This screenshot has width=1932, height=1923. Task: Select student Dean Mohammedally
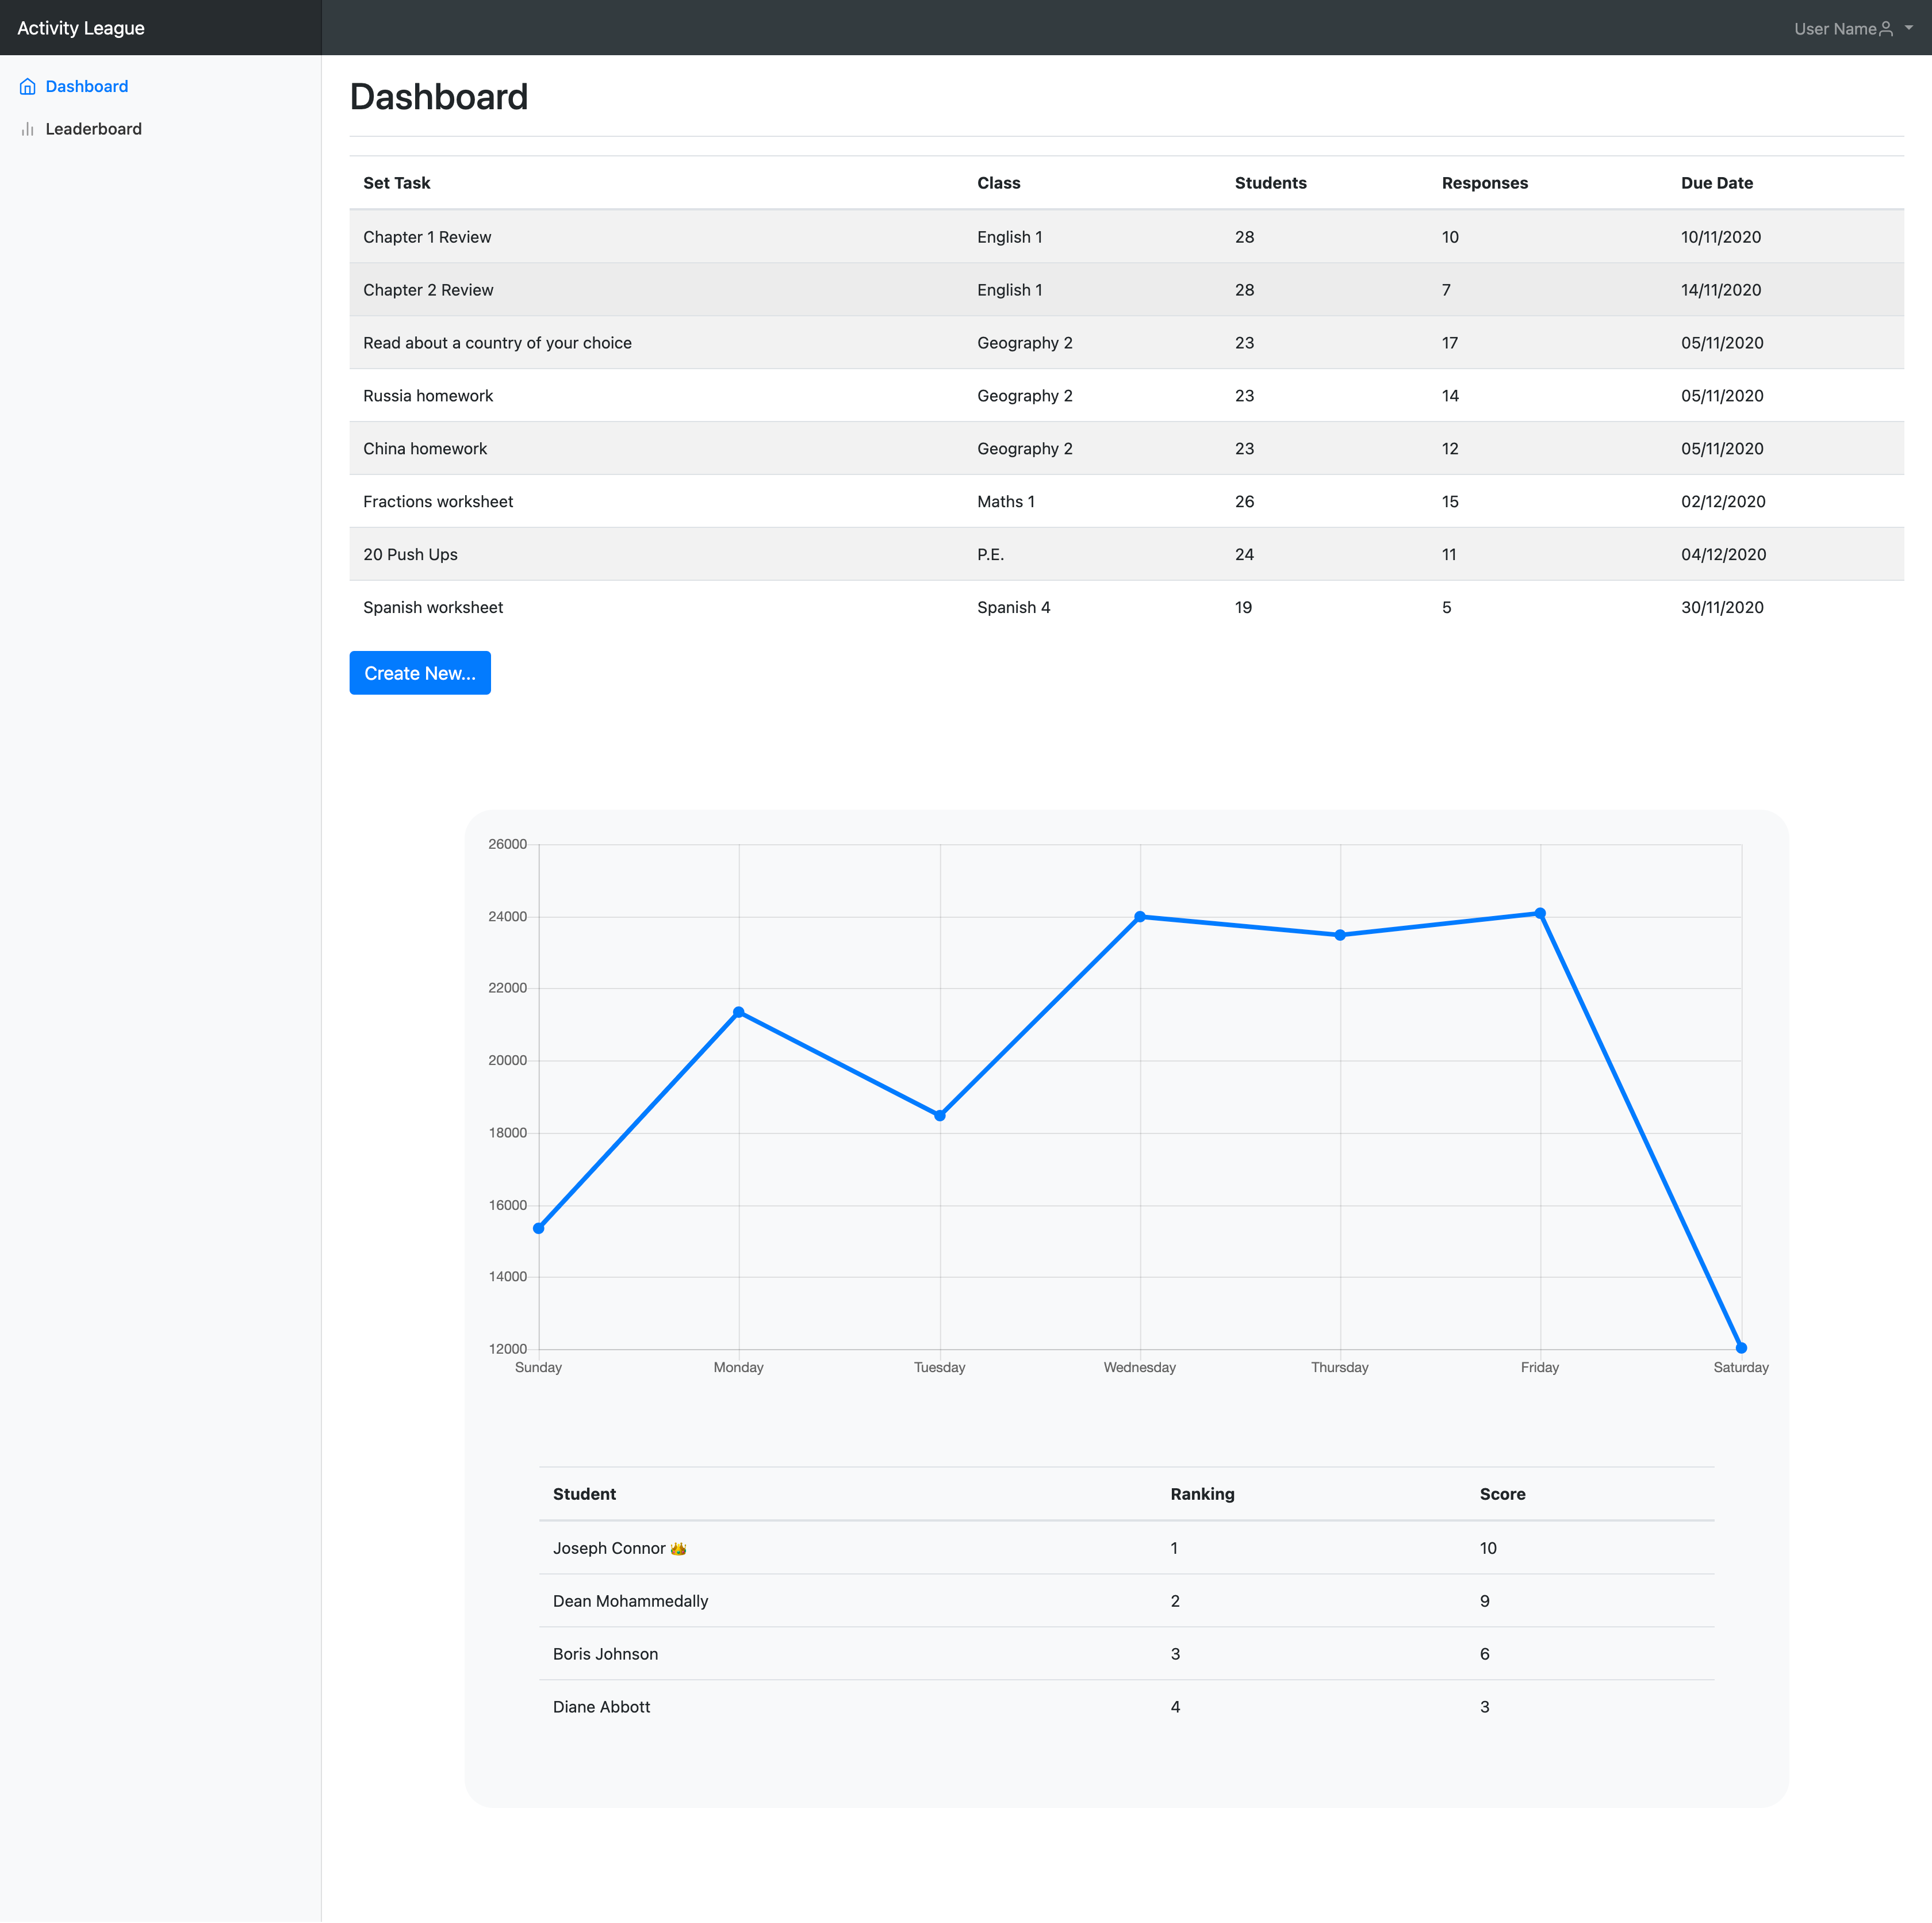(631, 1601)
